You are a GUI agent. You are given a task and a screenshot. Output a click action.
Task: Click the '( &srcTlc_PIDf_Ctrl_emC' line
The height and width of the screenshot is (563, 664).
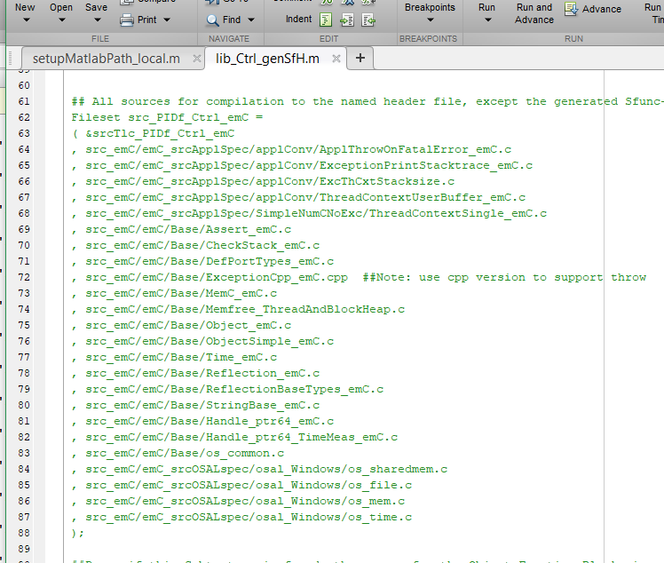(x=154, y=133)
